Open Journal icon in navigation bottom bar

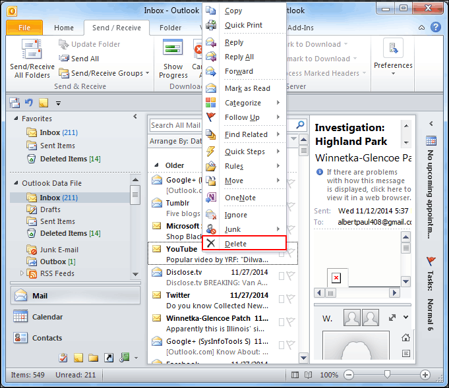tap(124, 358)
